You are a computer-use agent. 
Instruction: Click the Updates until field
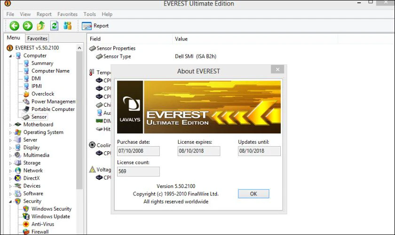click(259, 151)
